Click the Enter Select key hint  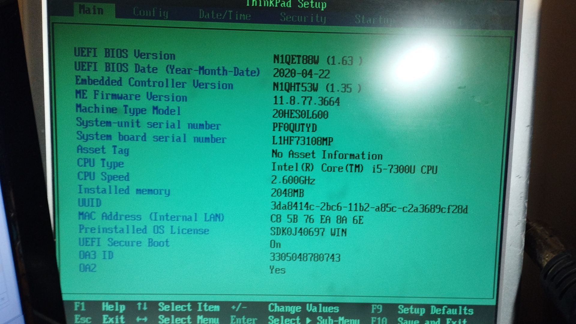(x=244, y=320)
